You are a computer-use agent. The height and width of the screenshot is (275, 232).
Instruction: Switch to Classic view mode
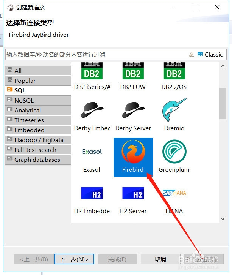(x=210, y=55)
